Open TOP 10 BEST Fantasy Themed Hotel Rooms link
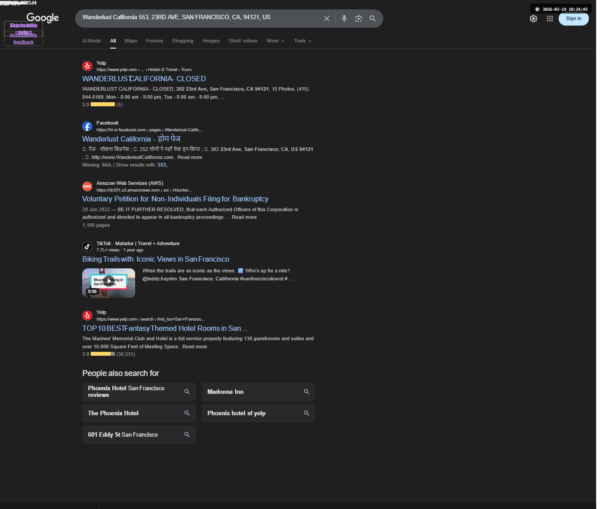This screenshot has width=603, height=509. tap(165, 328)
